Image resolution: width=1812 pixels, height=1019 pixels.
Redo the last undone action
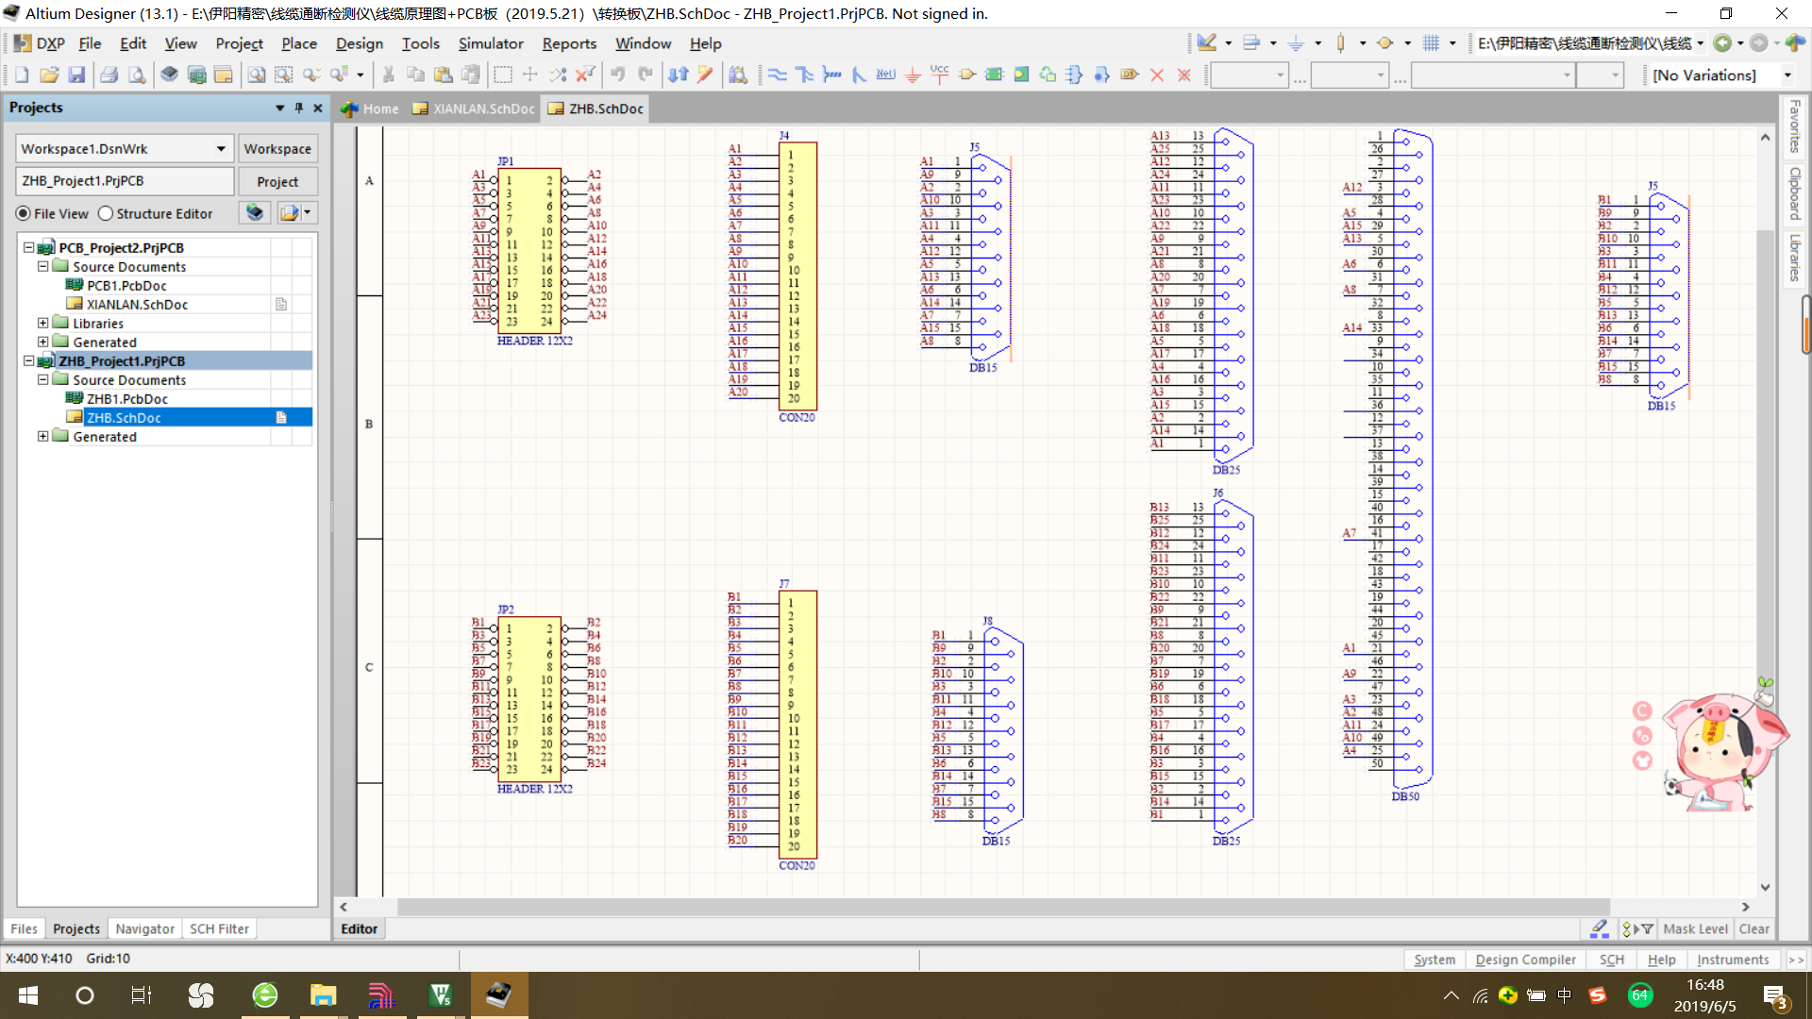click(x=646, y=75)
